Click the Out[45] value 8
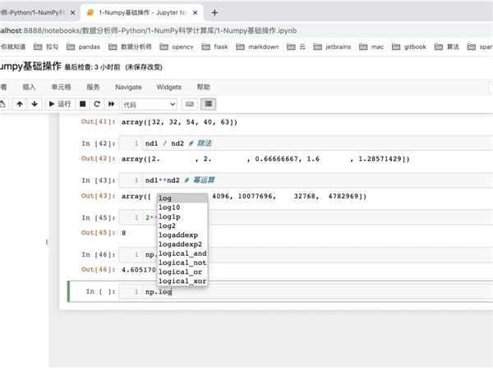This screenshot has height=369, width=493. (124, 233)
